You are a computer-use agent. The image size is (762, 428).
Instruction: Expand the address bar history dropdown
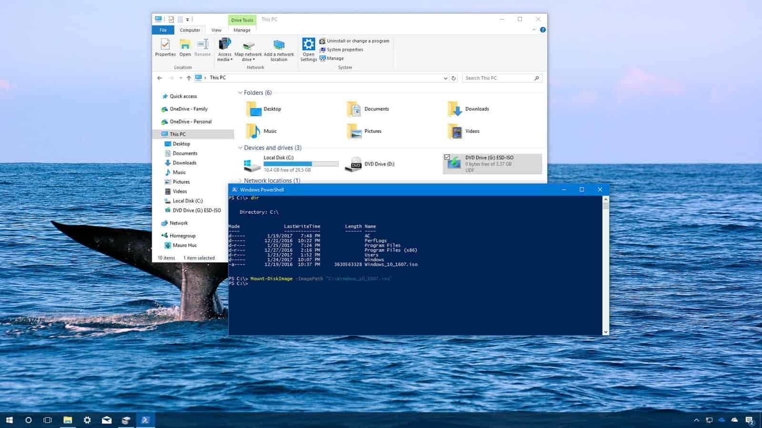[445, 78]
